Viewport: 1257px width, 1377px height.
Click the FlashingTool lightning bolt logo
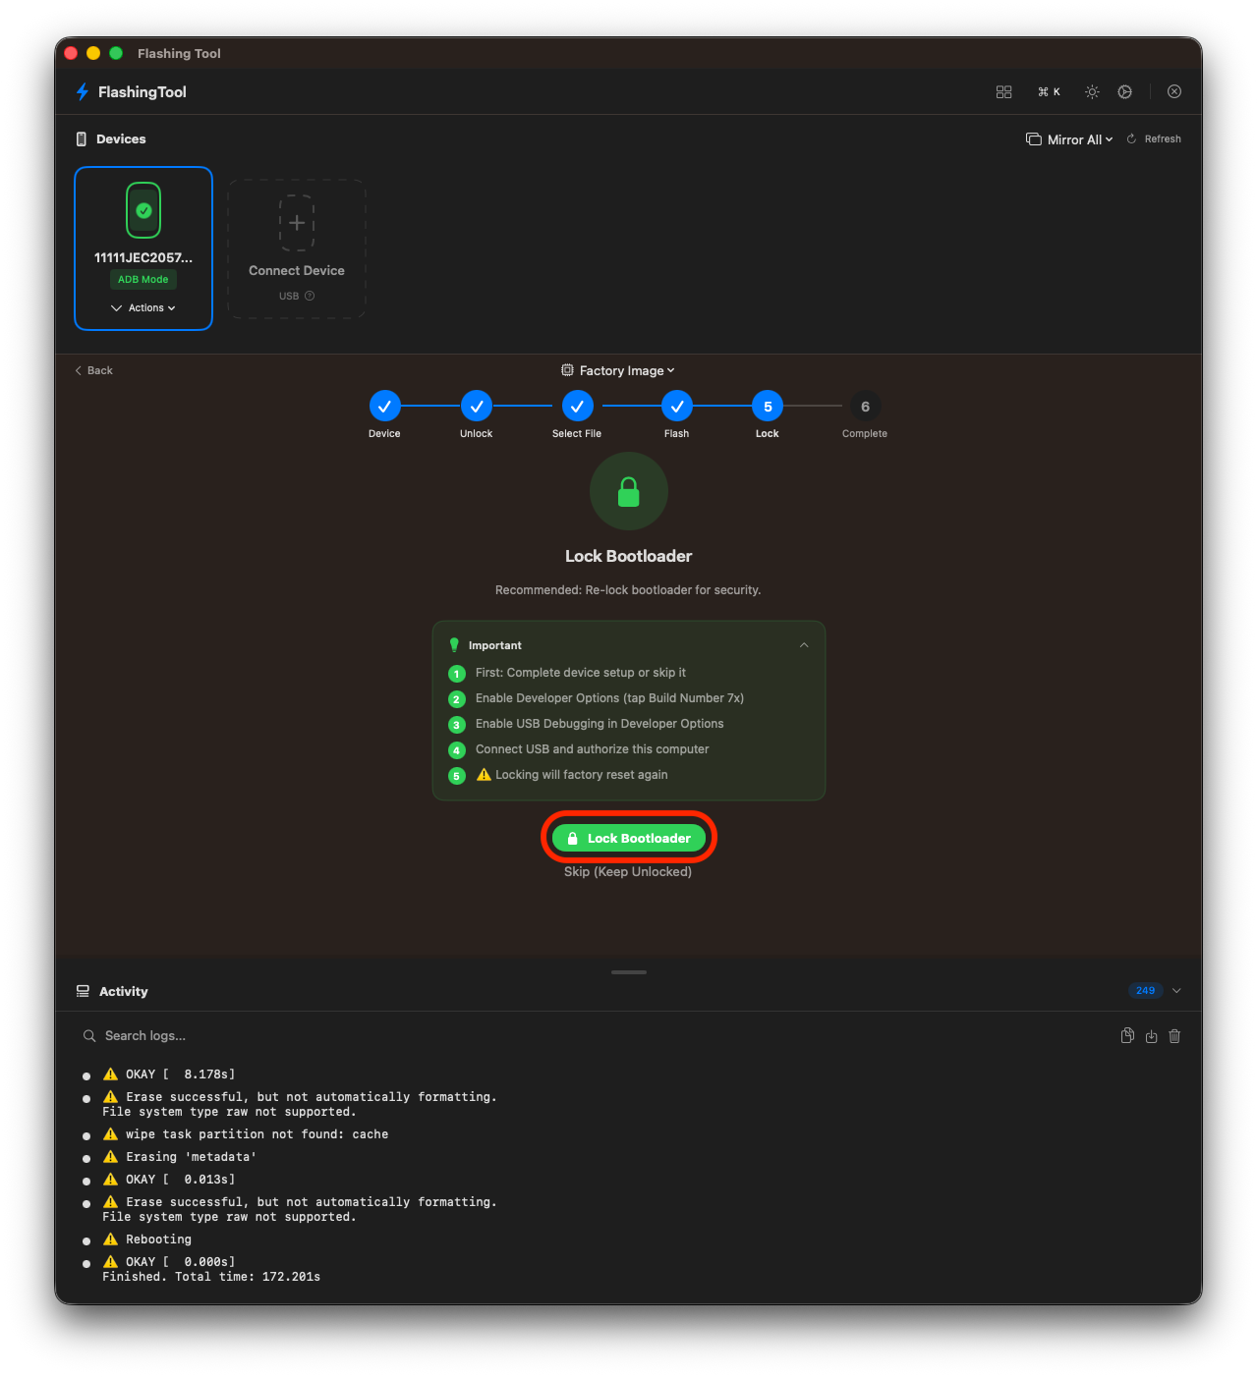pos(83,91)
